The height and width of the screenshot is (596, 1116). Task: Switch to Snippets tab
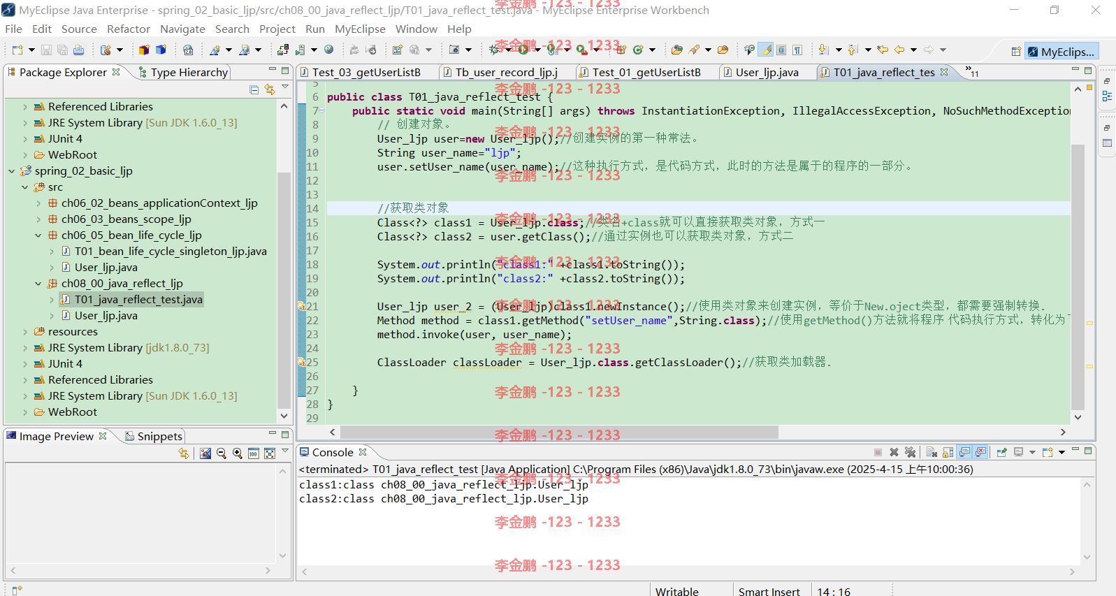click(154, 436)
